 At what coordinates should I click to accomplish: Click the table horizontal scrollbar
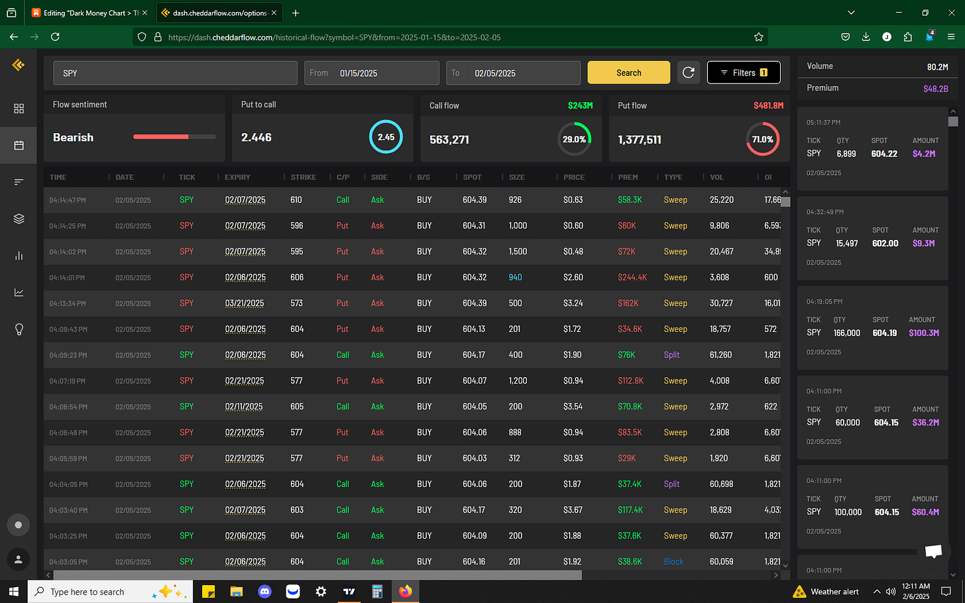coord(317,575)
